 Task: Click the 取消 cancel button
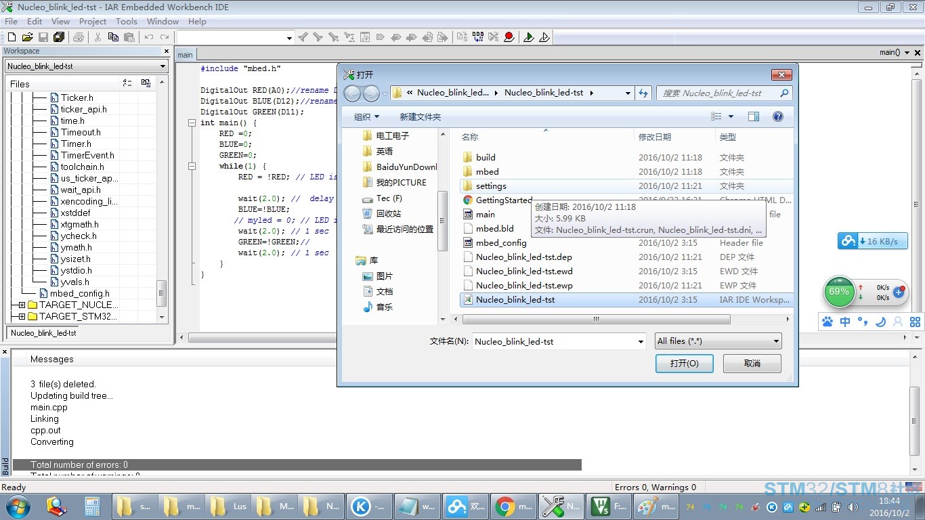(752, 364)
